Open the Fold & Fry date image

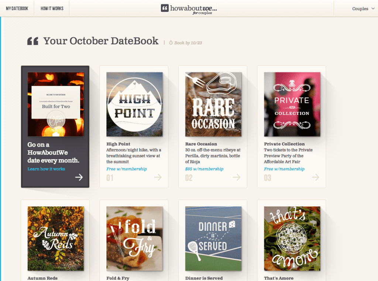pyautogui.click(x=134, y=238)
